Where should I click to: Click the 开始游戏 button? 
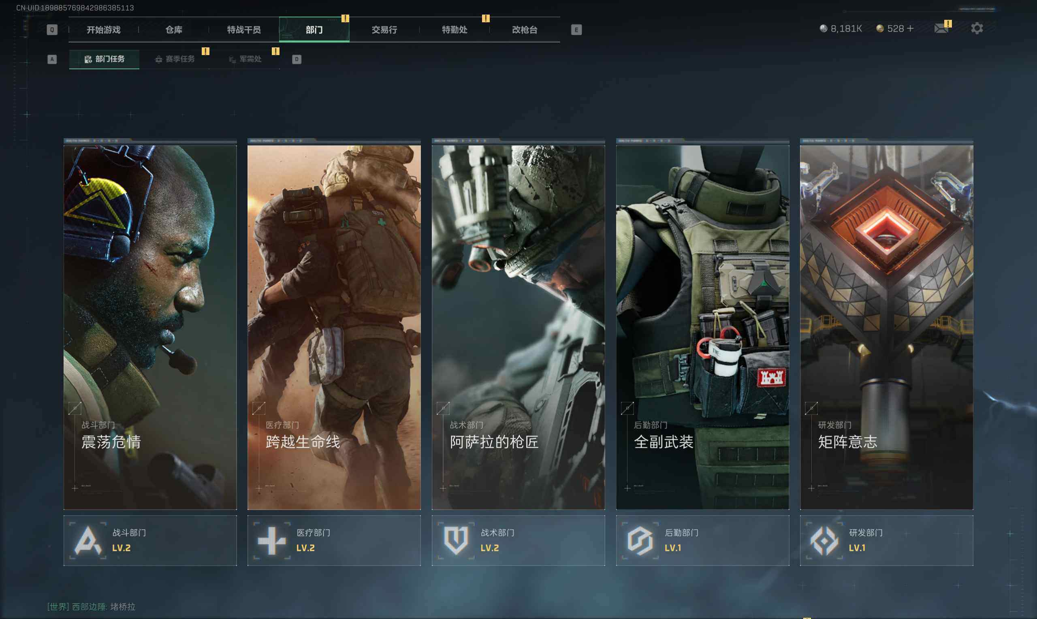(103, 30)
